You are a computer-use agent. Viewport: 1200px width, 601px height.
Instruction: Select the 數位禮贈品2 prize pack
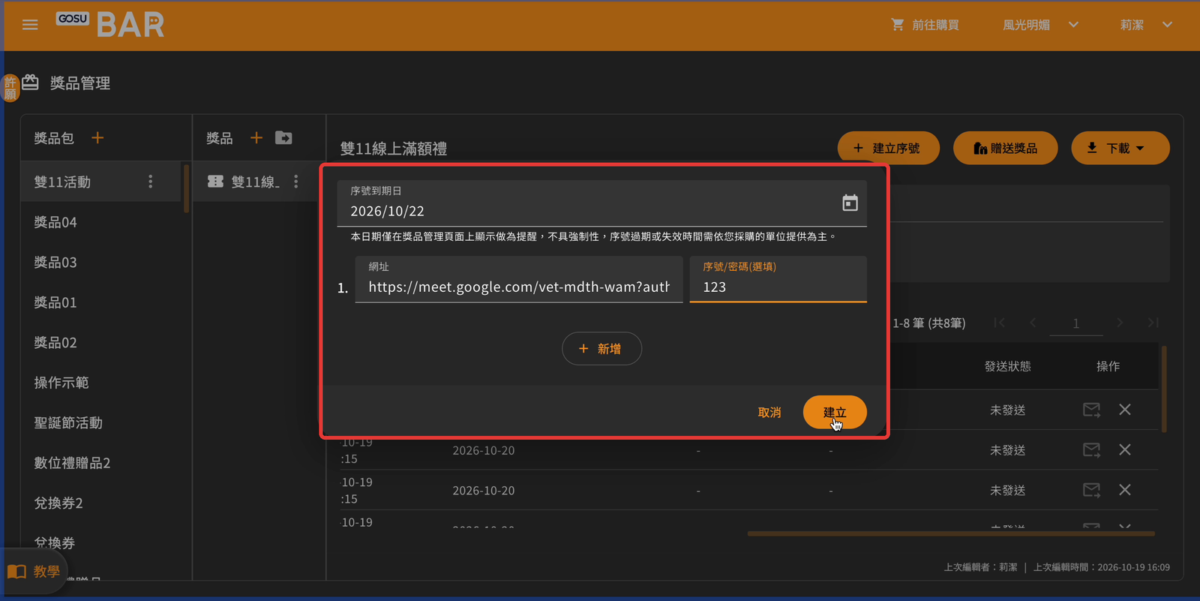pyautogui.click(x=101, y=463)
